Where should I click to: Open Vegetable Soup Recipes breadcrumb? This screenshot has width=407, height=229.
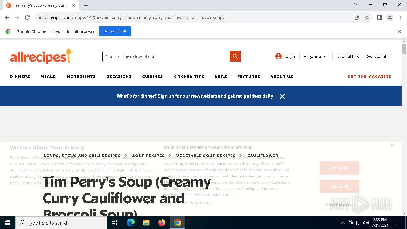tap(206, 156)
